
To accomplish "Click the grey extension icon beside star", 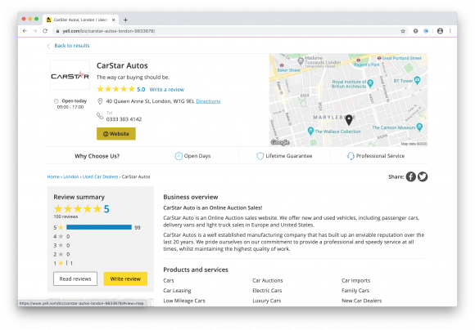I will tap(416, 31).
